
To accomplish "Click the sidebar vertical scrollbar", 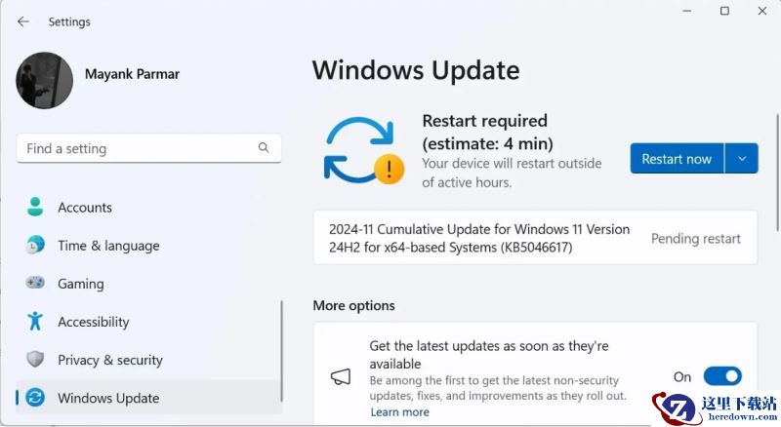I will pos(281,350).
